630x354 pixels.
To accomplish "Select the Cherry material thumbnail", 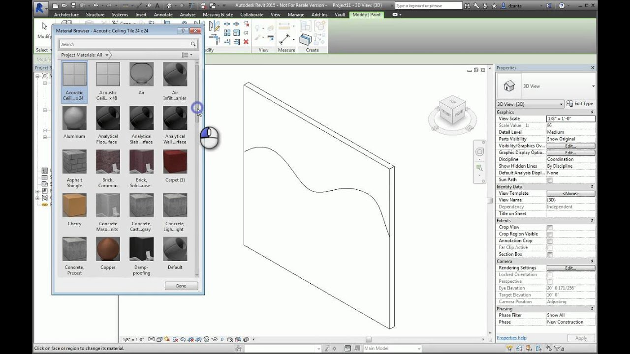I will tap(74, 206).
